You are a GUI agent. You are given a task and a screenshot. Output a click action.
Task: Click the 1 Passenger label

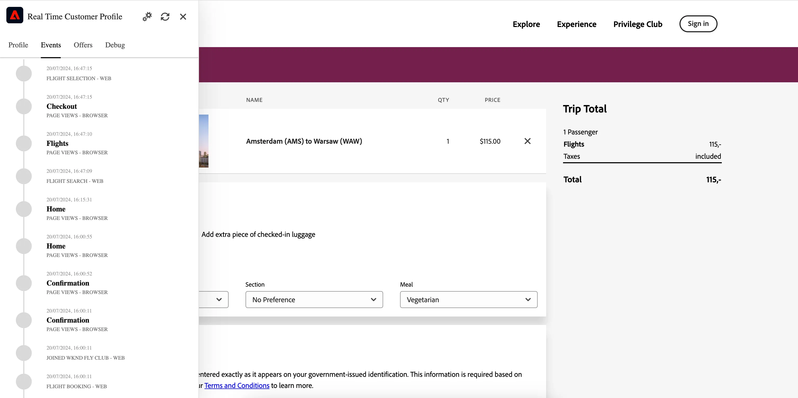coord(580,132)
